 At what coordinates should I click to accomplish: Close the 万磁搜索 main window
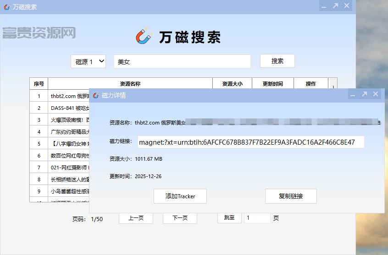[347, 5]
